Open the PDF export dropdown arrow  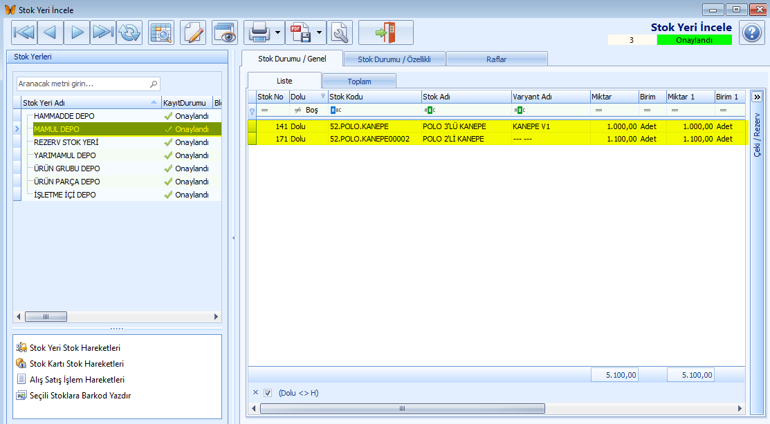[x=319, y=33]
